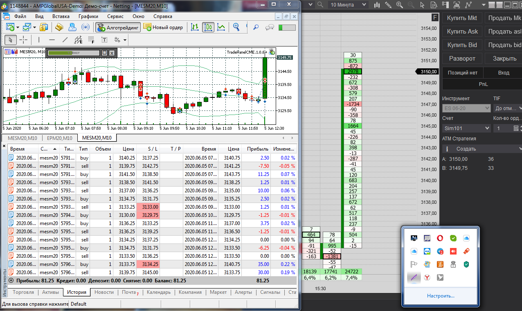The image size is (522, 311).
Task: Open Yandex browser icon in tray popup
Action: pyautogui.click(x=427, y=277)
